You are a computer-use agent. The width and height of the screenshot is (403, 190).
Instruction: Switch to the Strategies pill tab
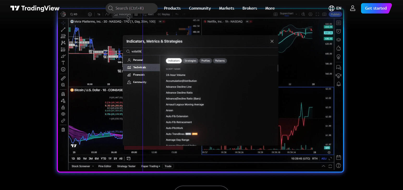click(x=190, y=61)
